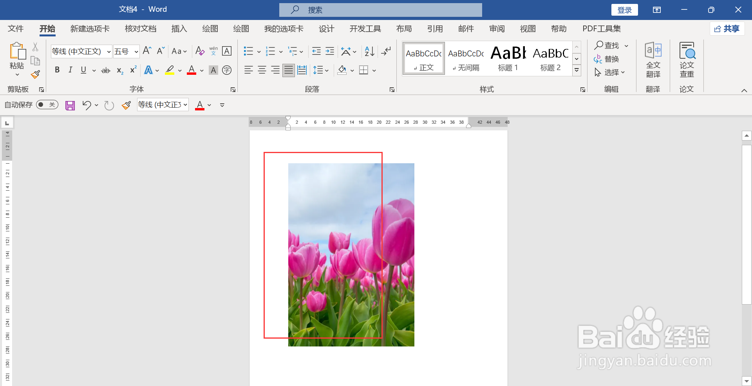Screen dimensions: 752x386
Task: Click the 共享 share button
Action: (727, 29)
